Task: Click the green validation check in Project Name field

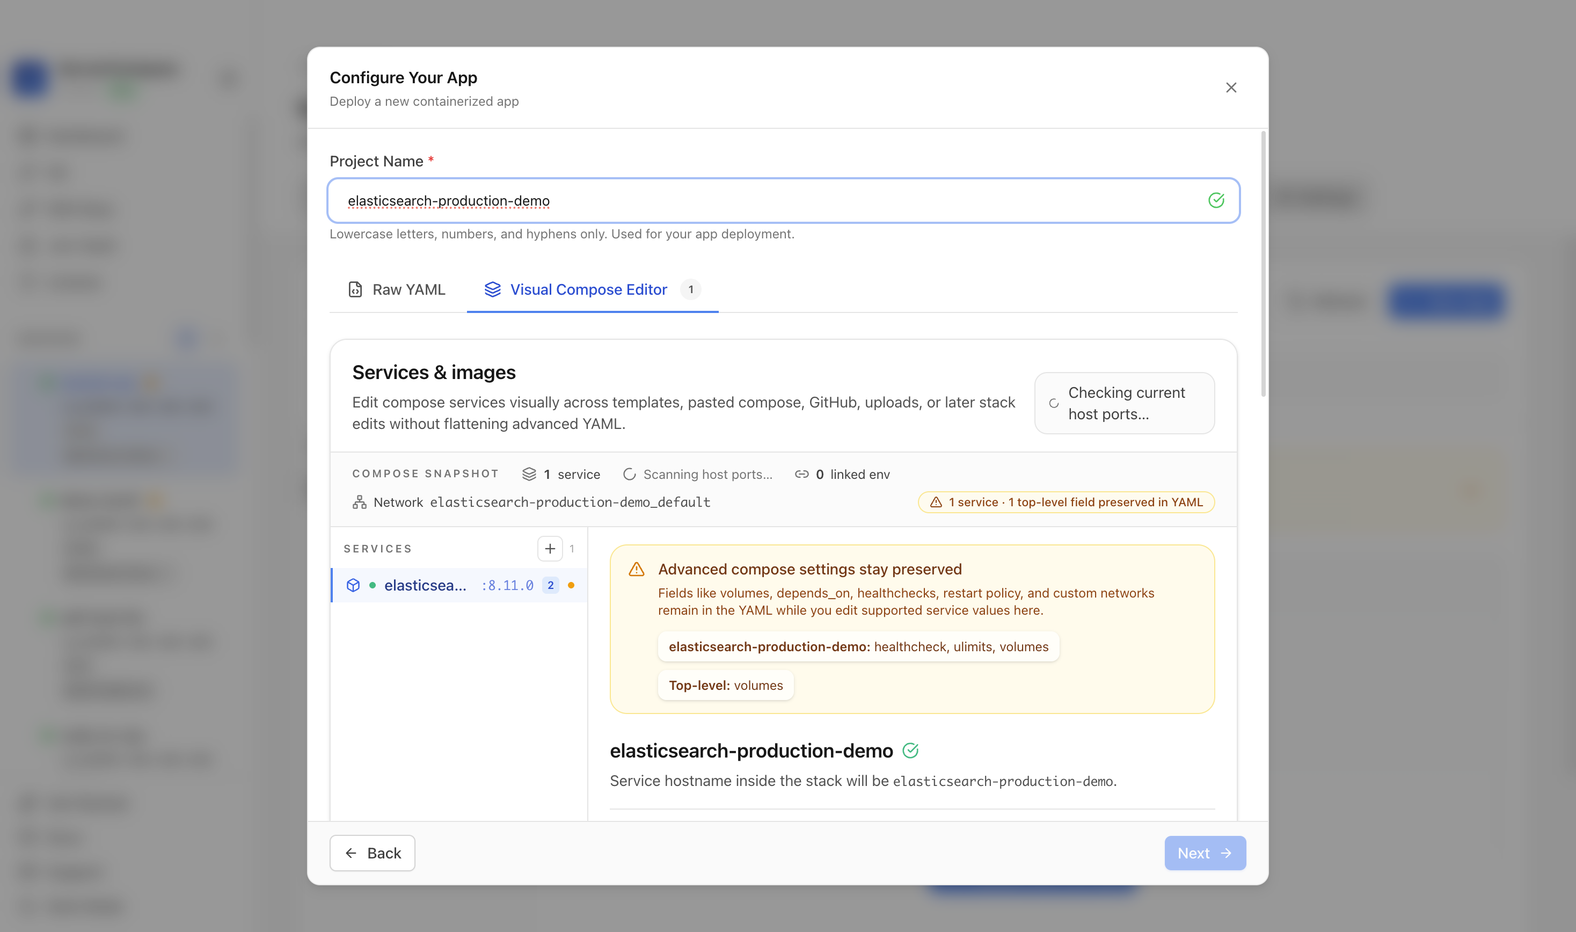Action: pos(1216,200)
